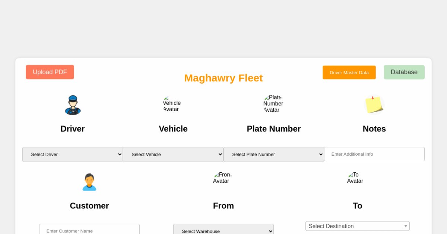Click the Plate Number Avatar placeholder image

coord(273,103)
